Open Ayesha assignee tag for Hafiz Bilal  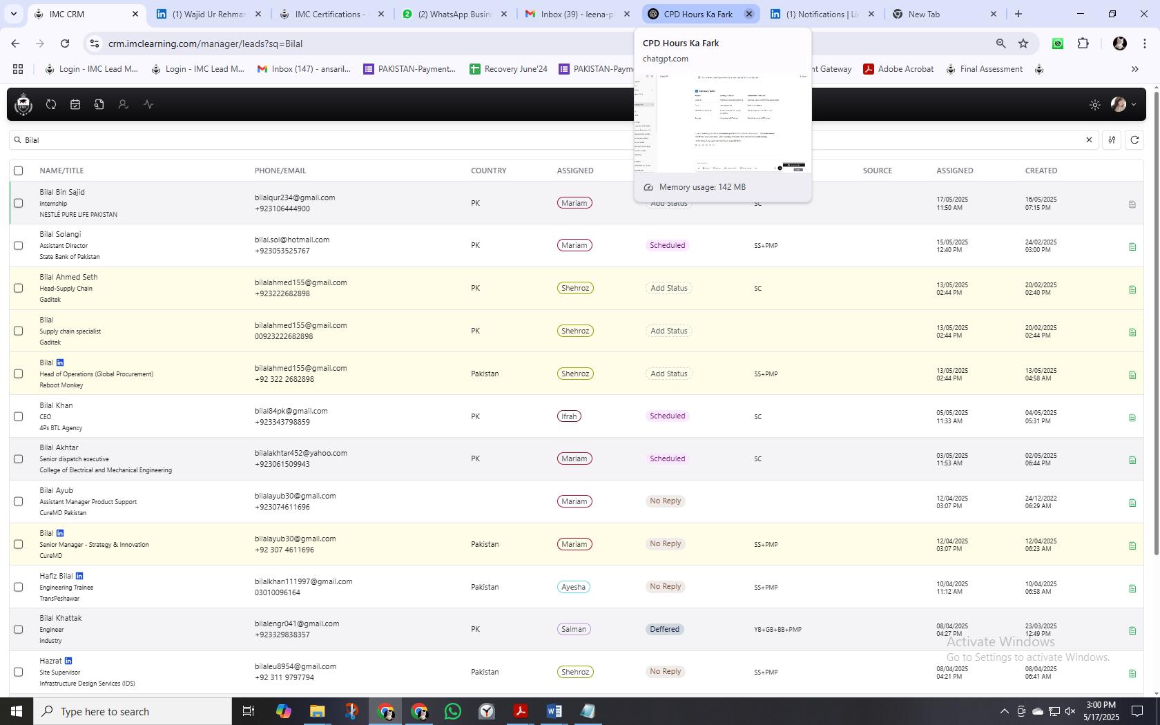point(574,587)
